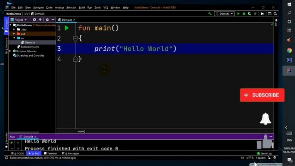Click the notification bell icon overlay
Image resolution: width=295 pixels, height=166 pixels.
click(x=265, y=119)
